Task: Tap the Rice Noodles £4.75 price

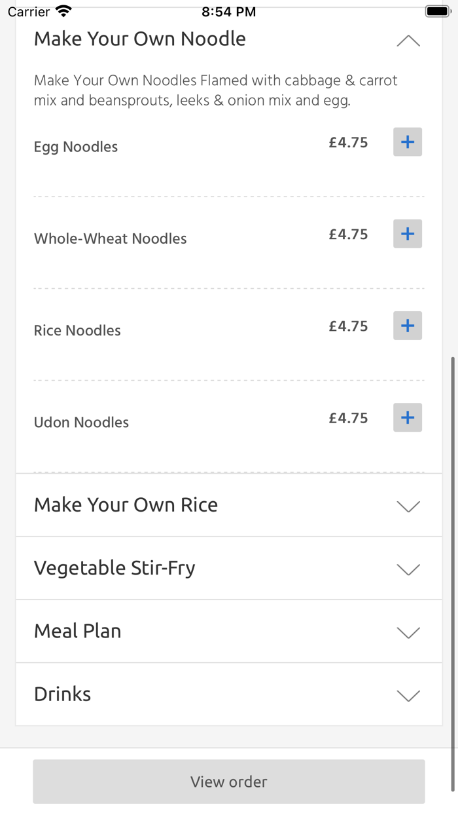Action: [x=348, y=326]
